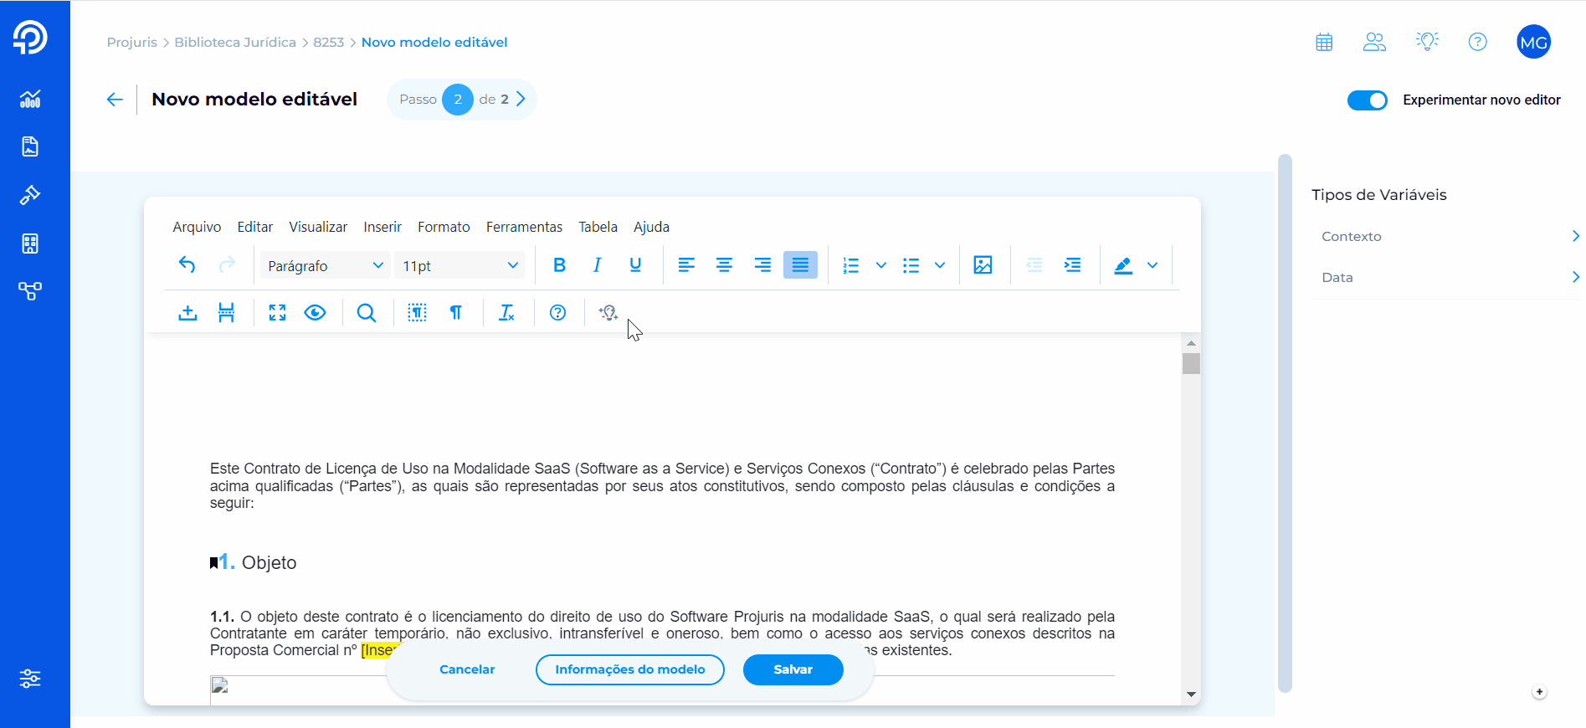The width and height of the screenshot is (1586, 728).
Task: Click the clear formatting icon
Action: [506, 313]
